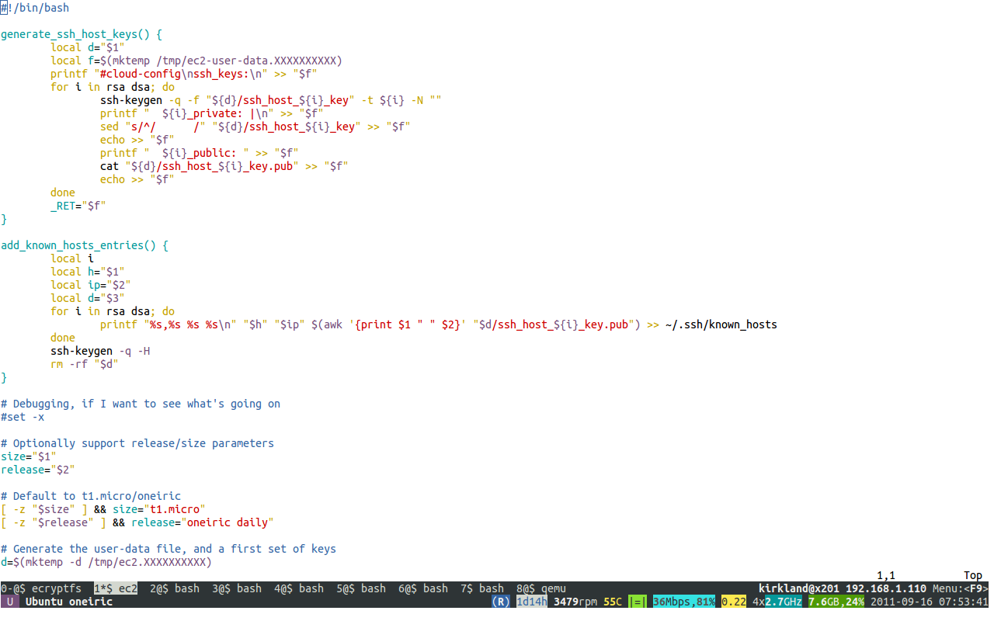The height and width of the screenshot is (621, 994).
Task: Click the vim 'Top' scroll indicator
Action: pos(973,575)
